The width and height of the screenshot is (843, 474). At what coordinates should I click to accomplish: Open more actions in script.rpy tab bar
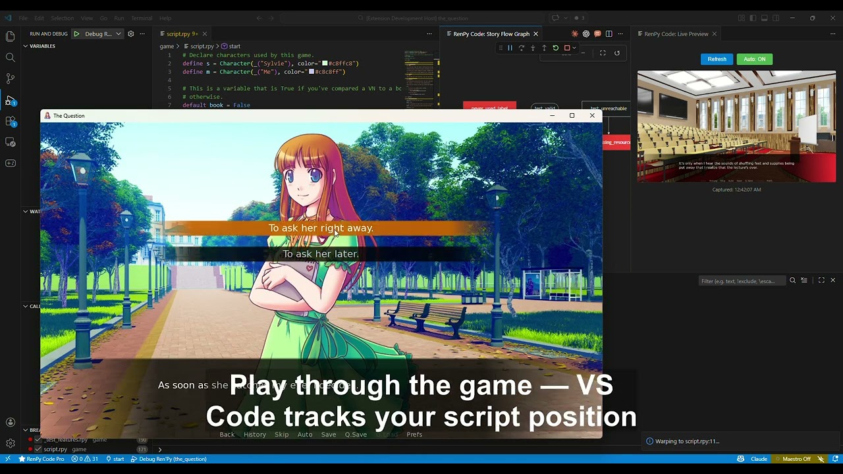coord(429,34)
